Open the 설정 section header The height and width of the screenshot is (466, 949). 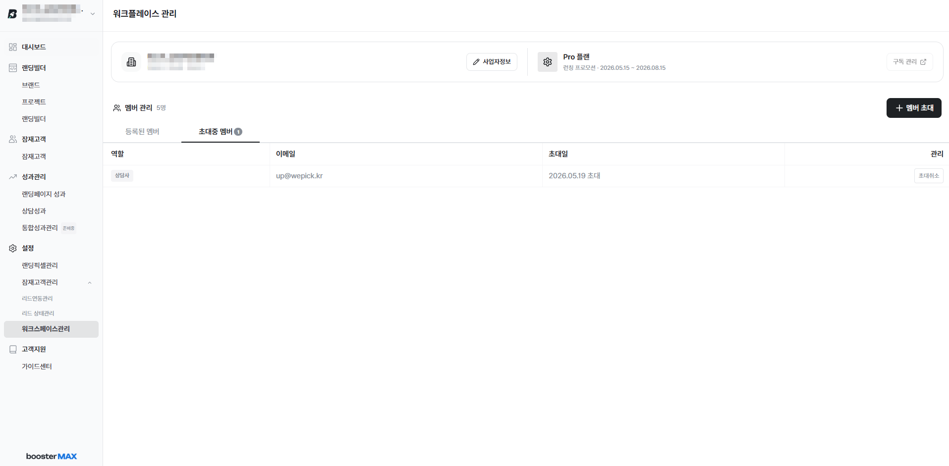coord(28,248)
